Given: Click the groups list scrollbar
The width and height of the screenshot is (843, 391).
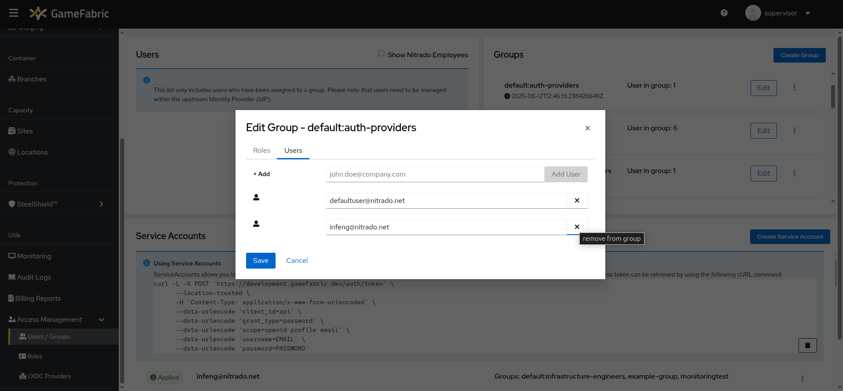Looking at the screenshot, I should (x=833, y=96).
